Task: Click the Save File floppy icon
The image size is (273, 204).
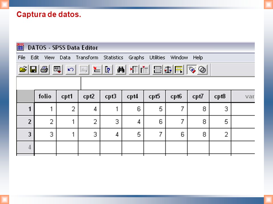Action: coord(34,70)
